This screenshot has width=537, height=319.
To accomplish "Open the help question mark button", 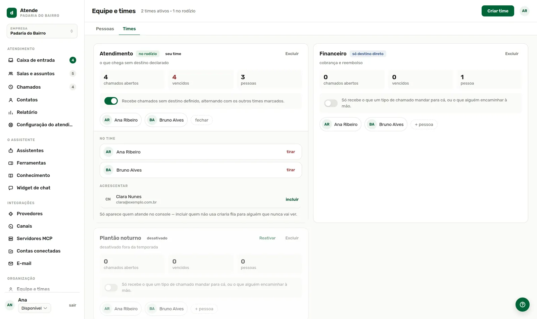I will click(x=523, y=305).
